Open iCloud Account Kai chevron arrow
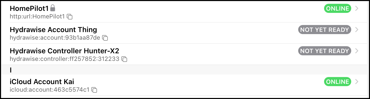The width and height of the screenshot is (370, 99). pos(357,82)
